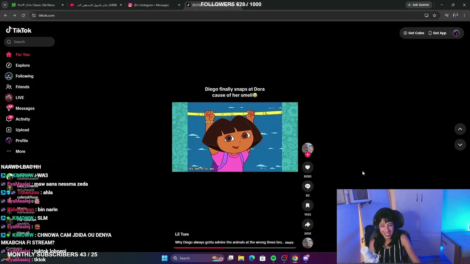View site information icon in address bar
Viewport: 470px width, 264px height.
[x=33, y=15]
